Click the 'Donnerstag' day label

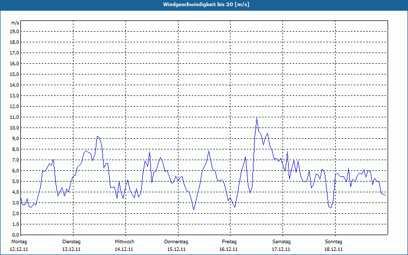pos(176,242)
